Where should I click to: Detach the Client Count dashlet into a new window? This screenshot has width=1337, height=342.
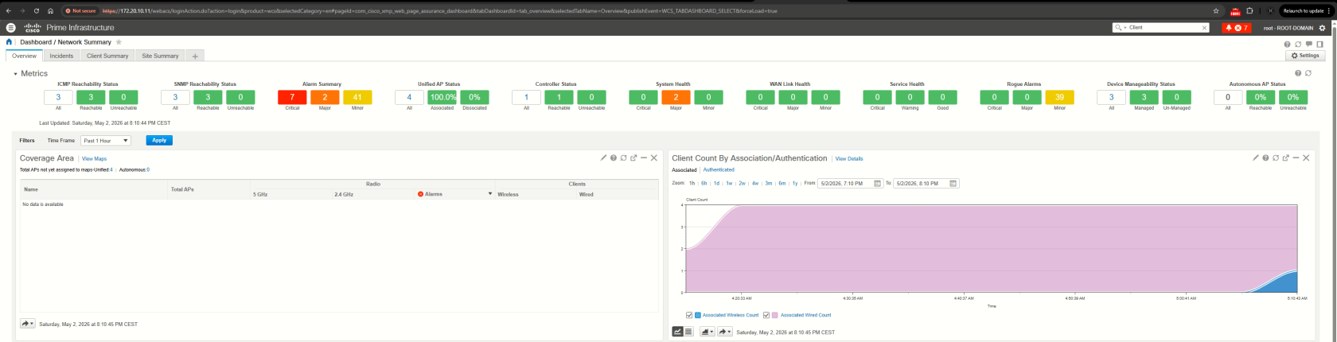1285,158
